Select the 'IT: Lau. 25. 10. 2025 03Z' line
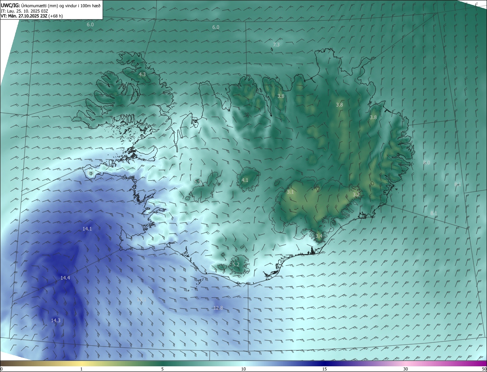This screenshot has height=372, width=487. tap(24, 11)
